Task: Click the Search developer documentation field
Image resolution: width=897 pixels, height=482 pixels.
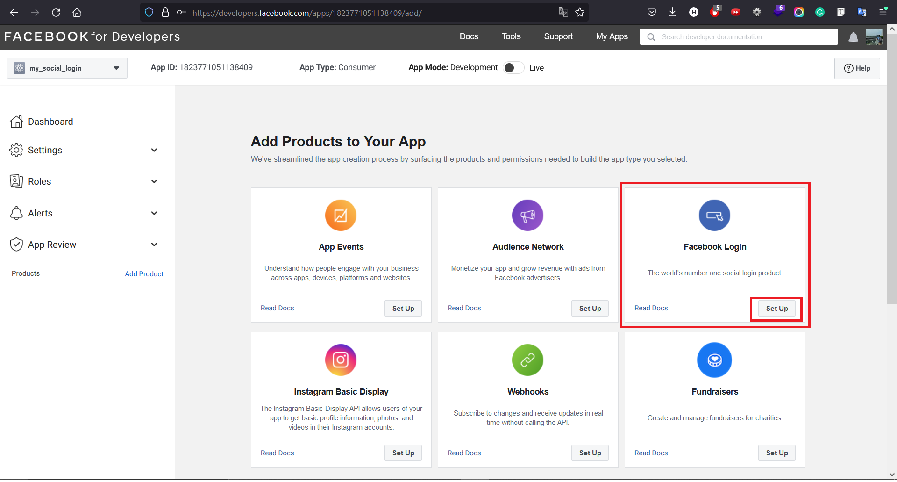Action: [739, 37]
